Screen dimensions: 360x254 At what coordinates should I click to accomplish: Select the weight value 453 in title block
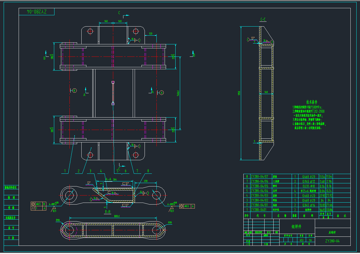tap(302, 240)
